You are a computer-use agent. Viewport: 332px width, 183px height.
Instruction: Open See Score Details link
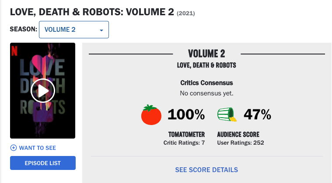[x=206, y=170]
